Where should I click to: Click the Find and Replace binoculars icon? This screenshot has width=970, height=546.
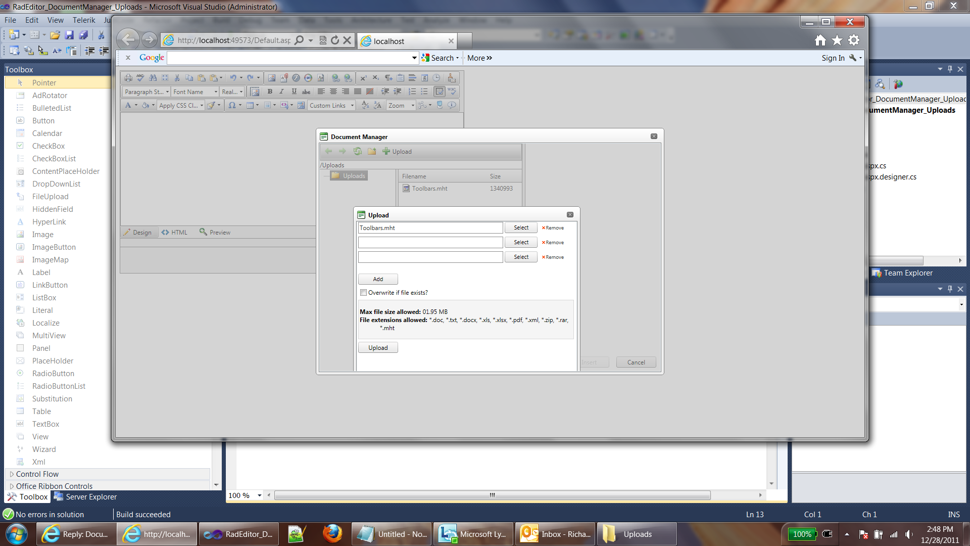click(153, 78)
